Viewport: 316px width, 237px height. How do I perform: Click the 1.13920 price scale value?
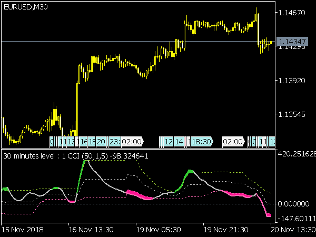(x=292, y=81)
